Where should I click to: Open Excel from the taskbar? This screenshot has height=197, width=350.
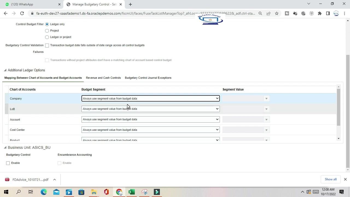point(132,192)
